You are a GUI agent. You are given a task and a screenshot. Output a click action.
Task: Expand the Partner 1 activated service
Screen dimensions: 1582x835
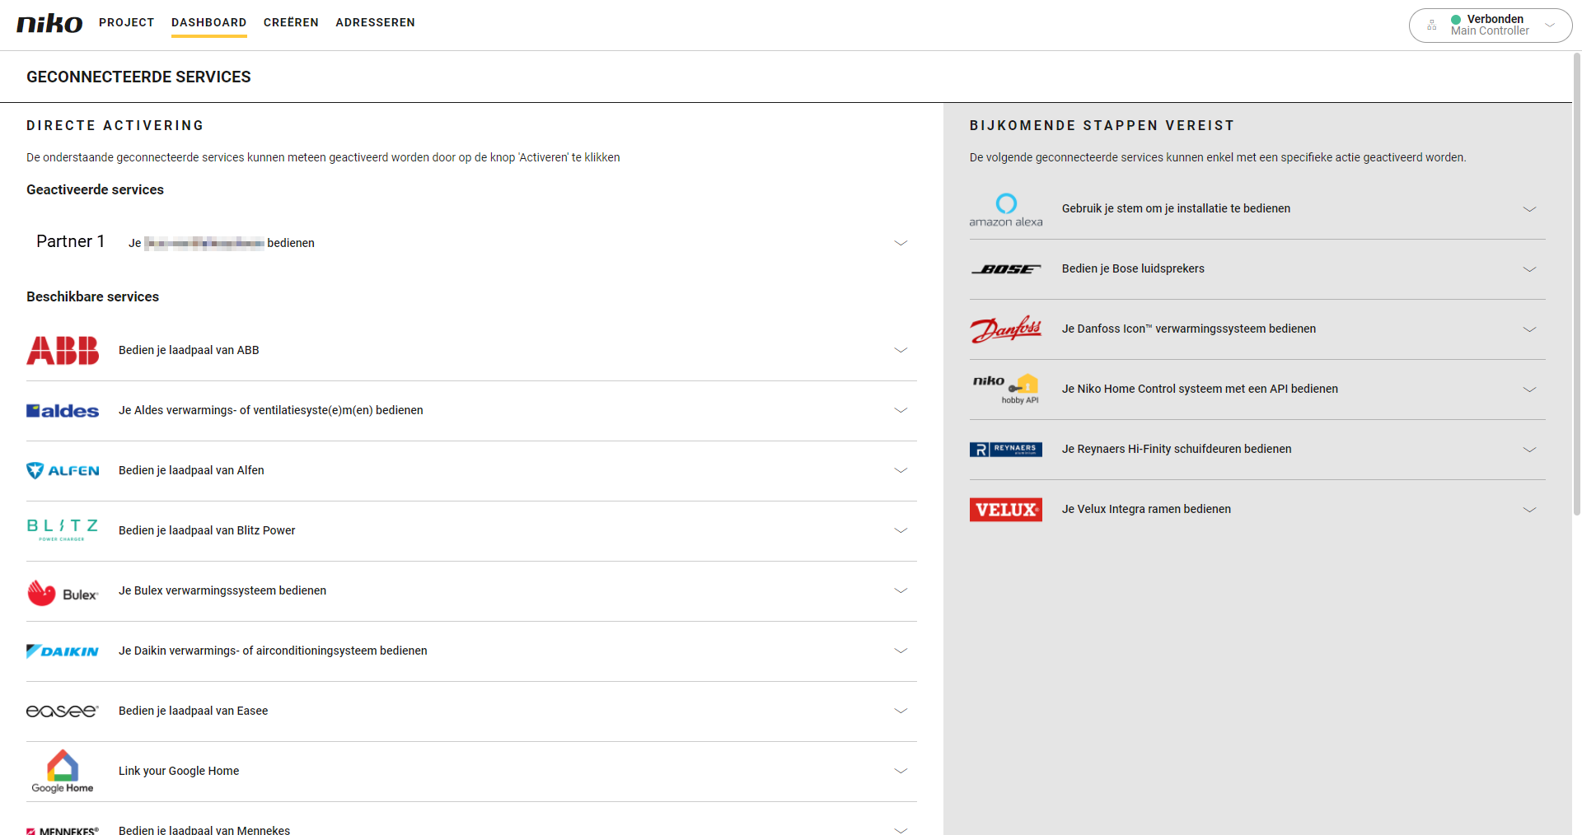(901, 243)
